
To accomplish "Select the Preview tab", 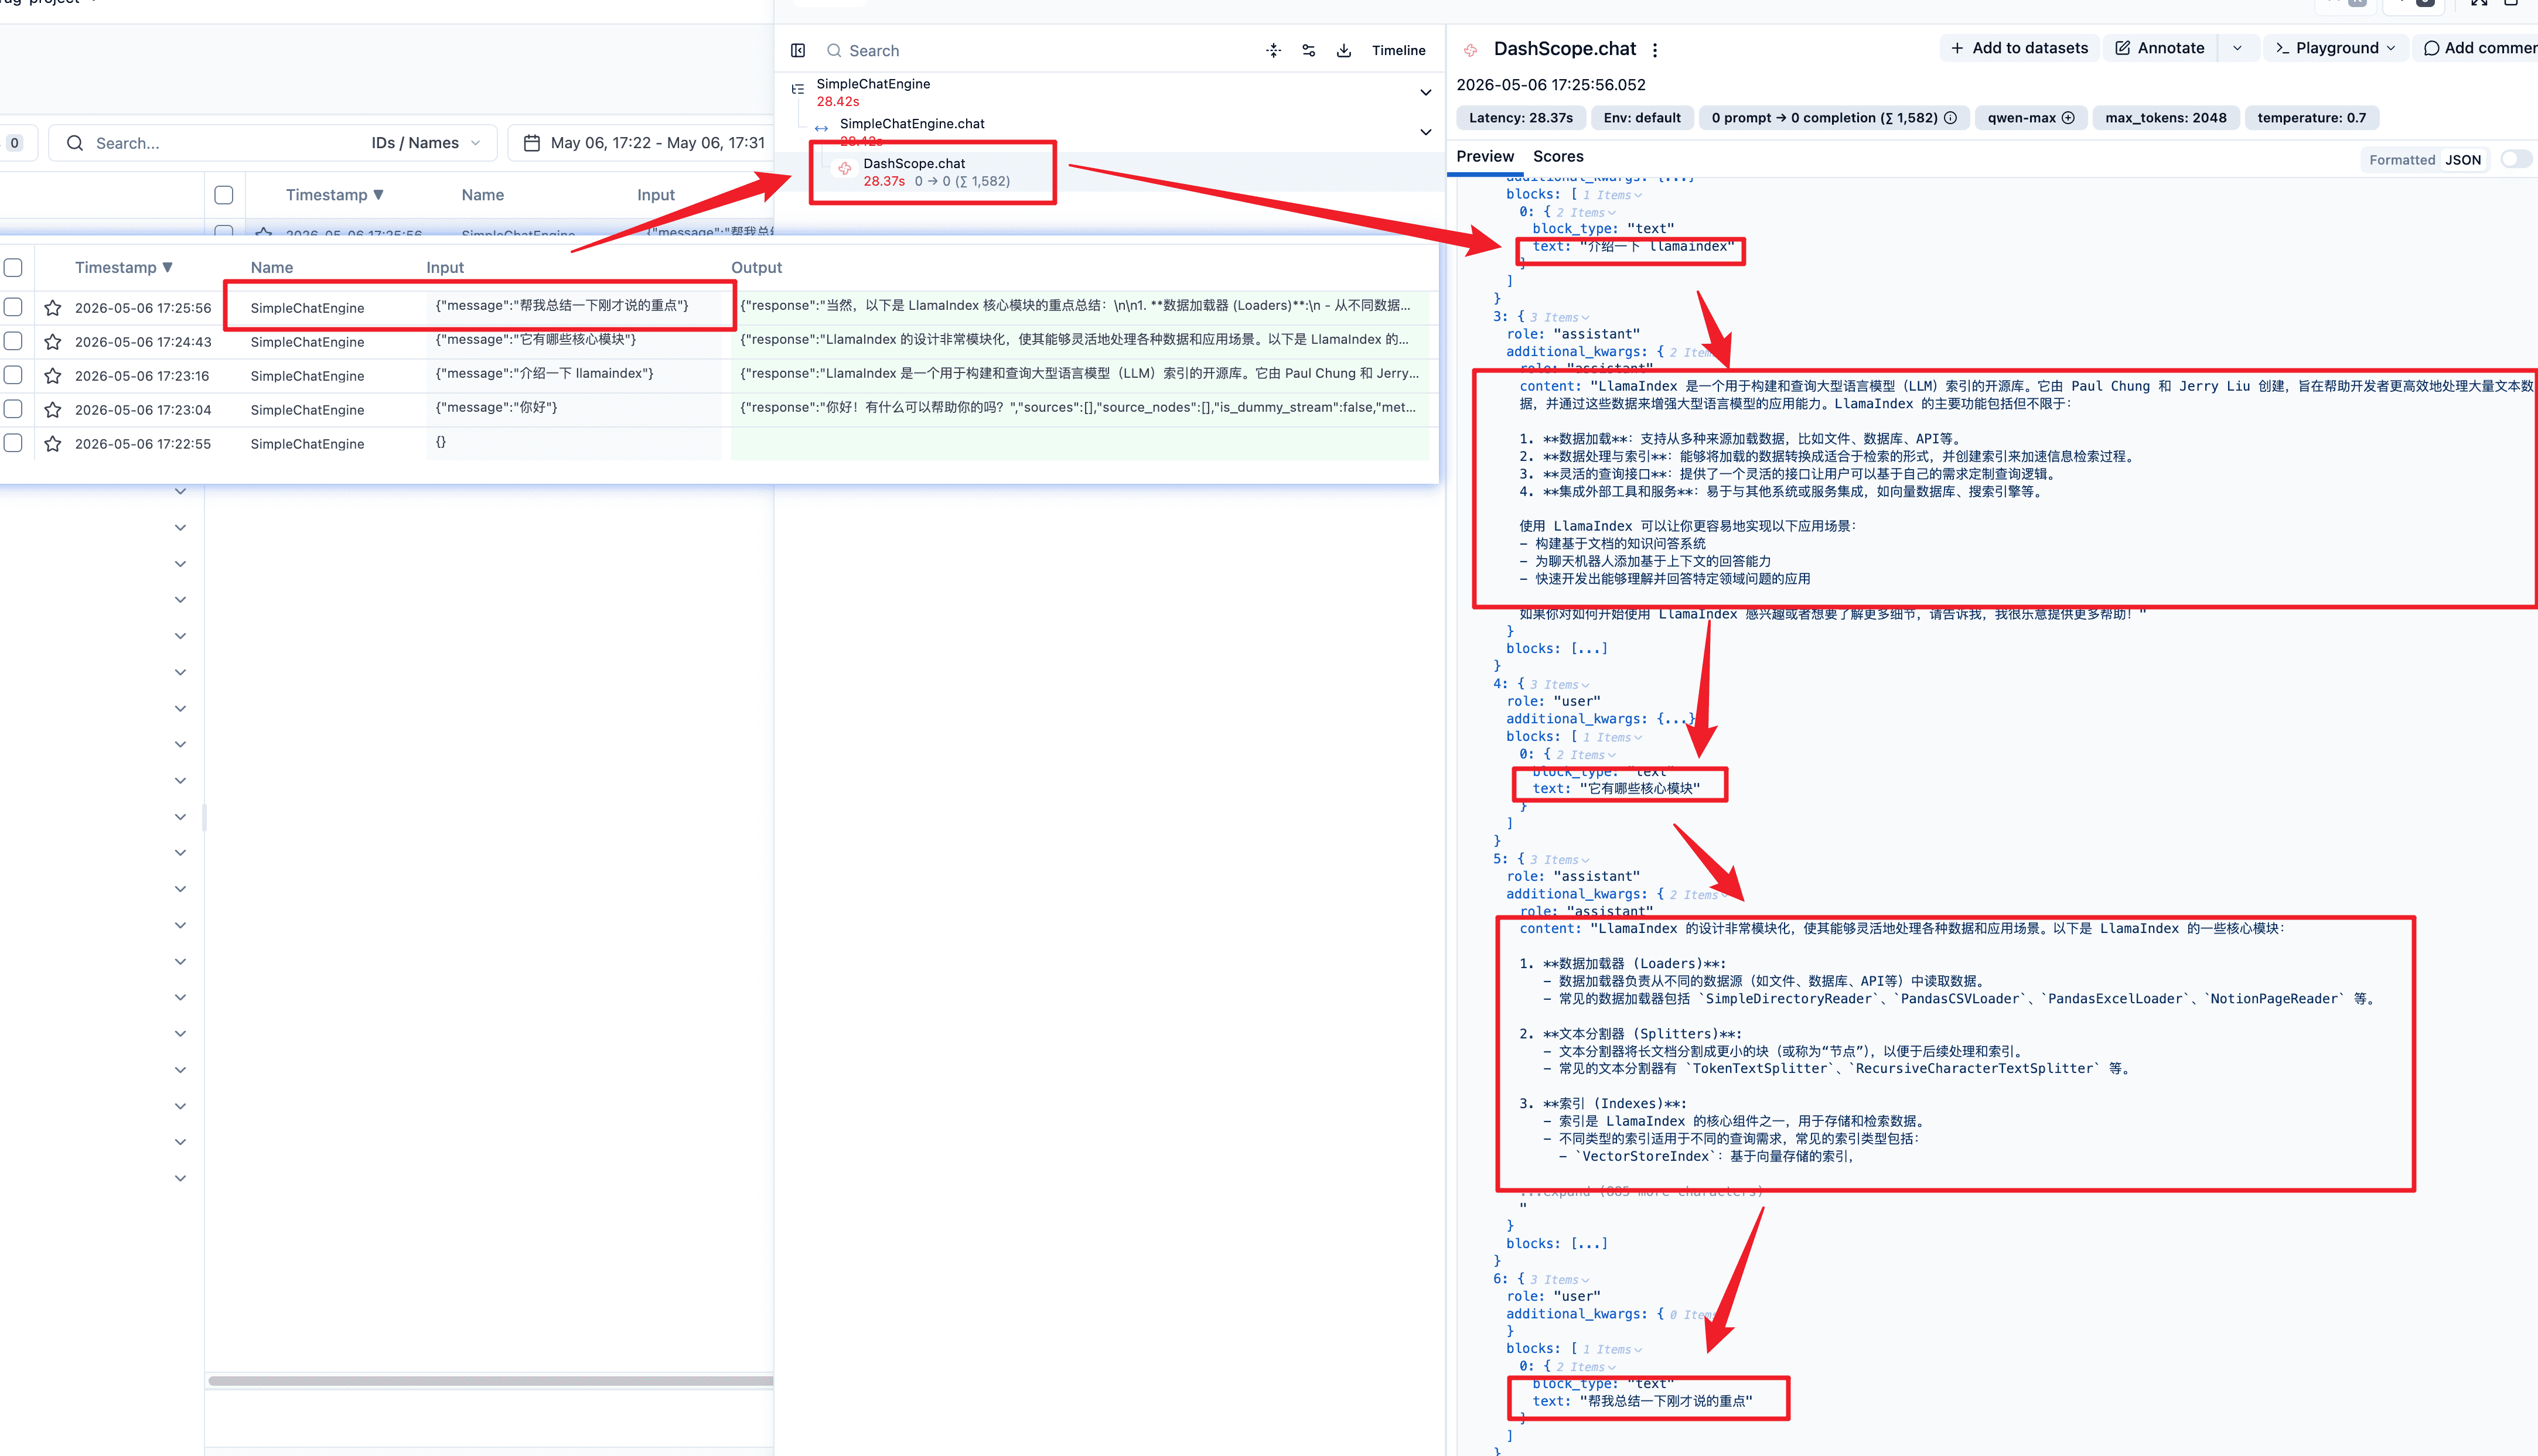I will [1485, 157].
